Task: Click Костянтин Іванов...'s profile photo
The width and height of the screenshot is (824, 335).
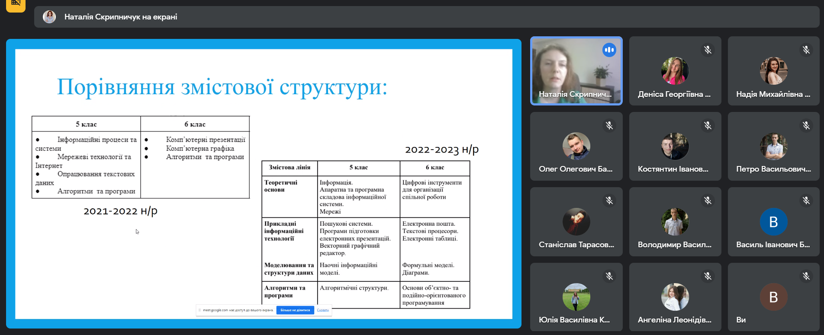Action: [x=675, y=146]
